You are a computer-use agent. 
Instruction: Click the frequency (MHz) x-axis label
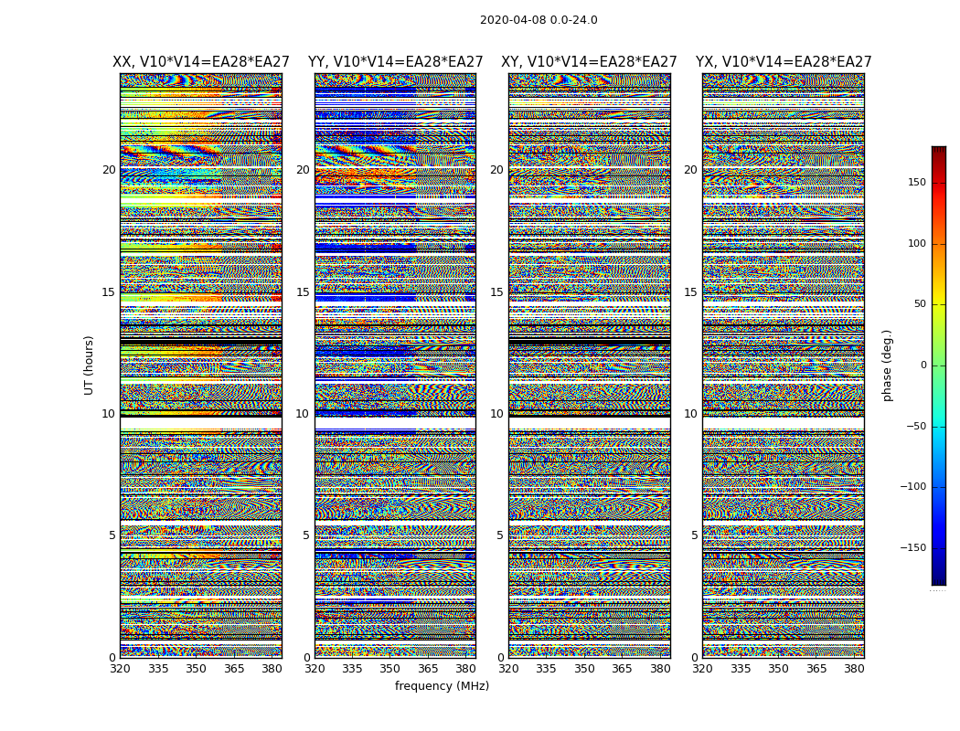pos(442,686)
